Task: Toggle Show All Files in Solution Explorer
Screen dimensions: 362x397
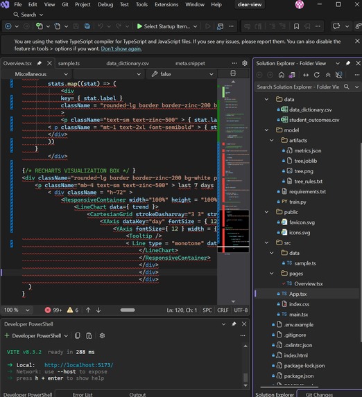Action: (339, 75)
